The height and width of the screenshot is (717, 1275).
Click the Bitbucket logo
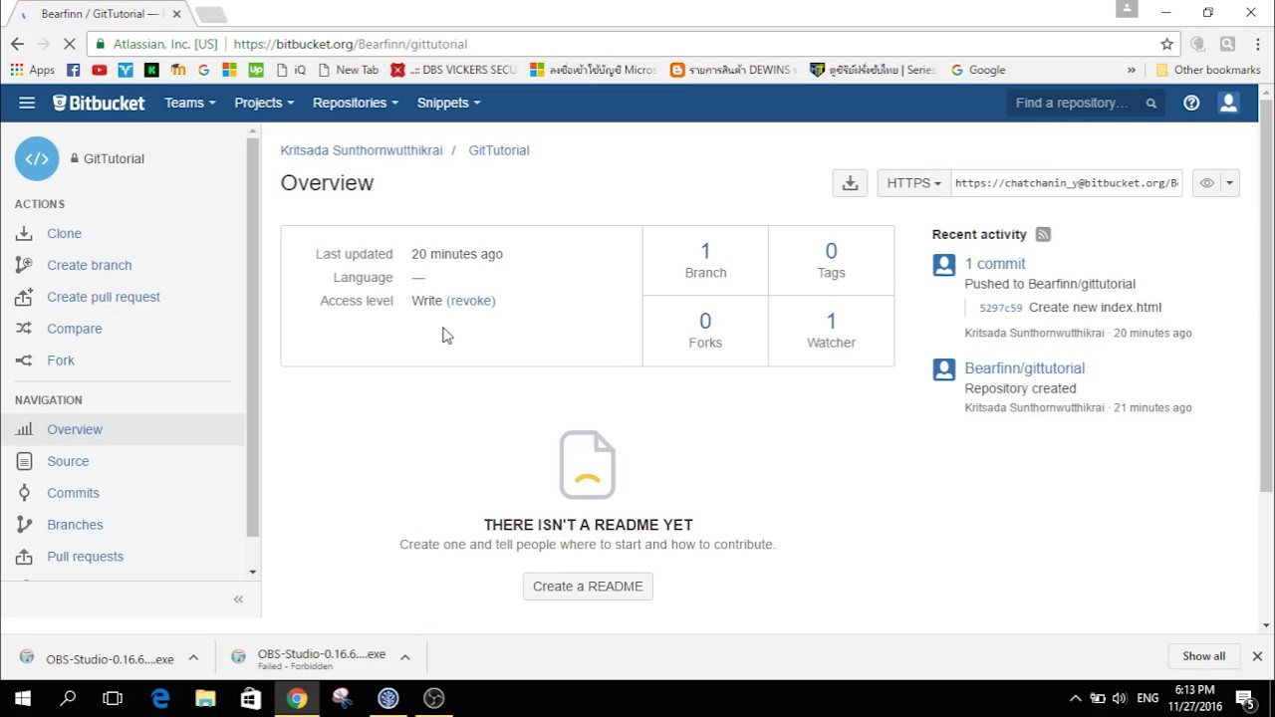(x=99, y=103)
